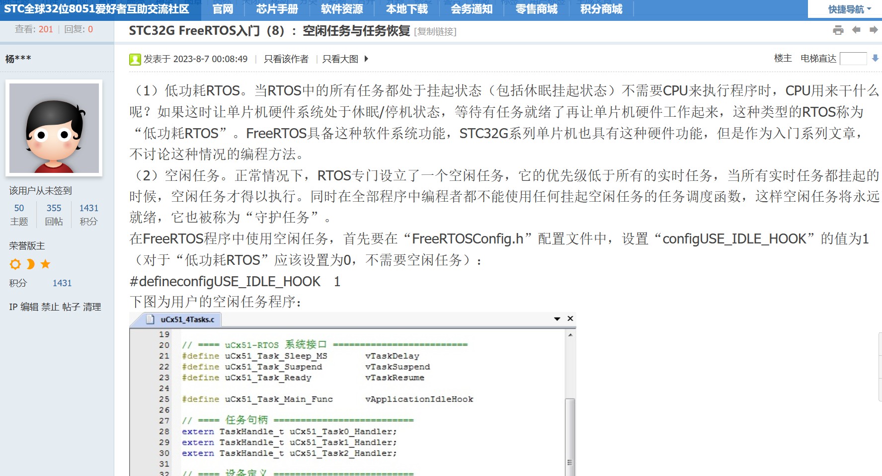Click the 查看: 201 view count
This screenshot has width=882, height=476.
tap(34, 29)
